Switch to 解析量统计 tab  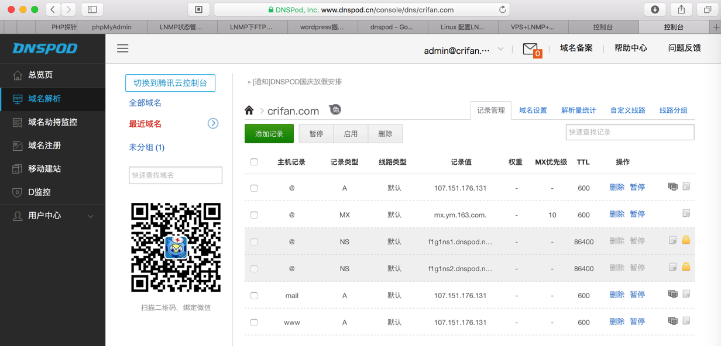point(579,110)
